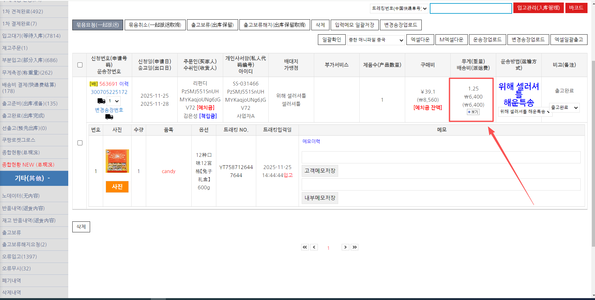Click the 묶음요청 bundle request button
This screenshot has height=300, width=595.
click(x=98, y=25)
